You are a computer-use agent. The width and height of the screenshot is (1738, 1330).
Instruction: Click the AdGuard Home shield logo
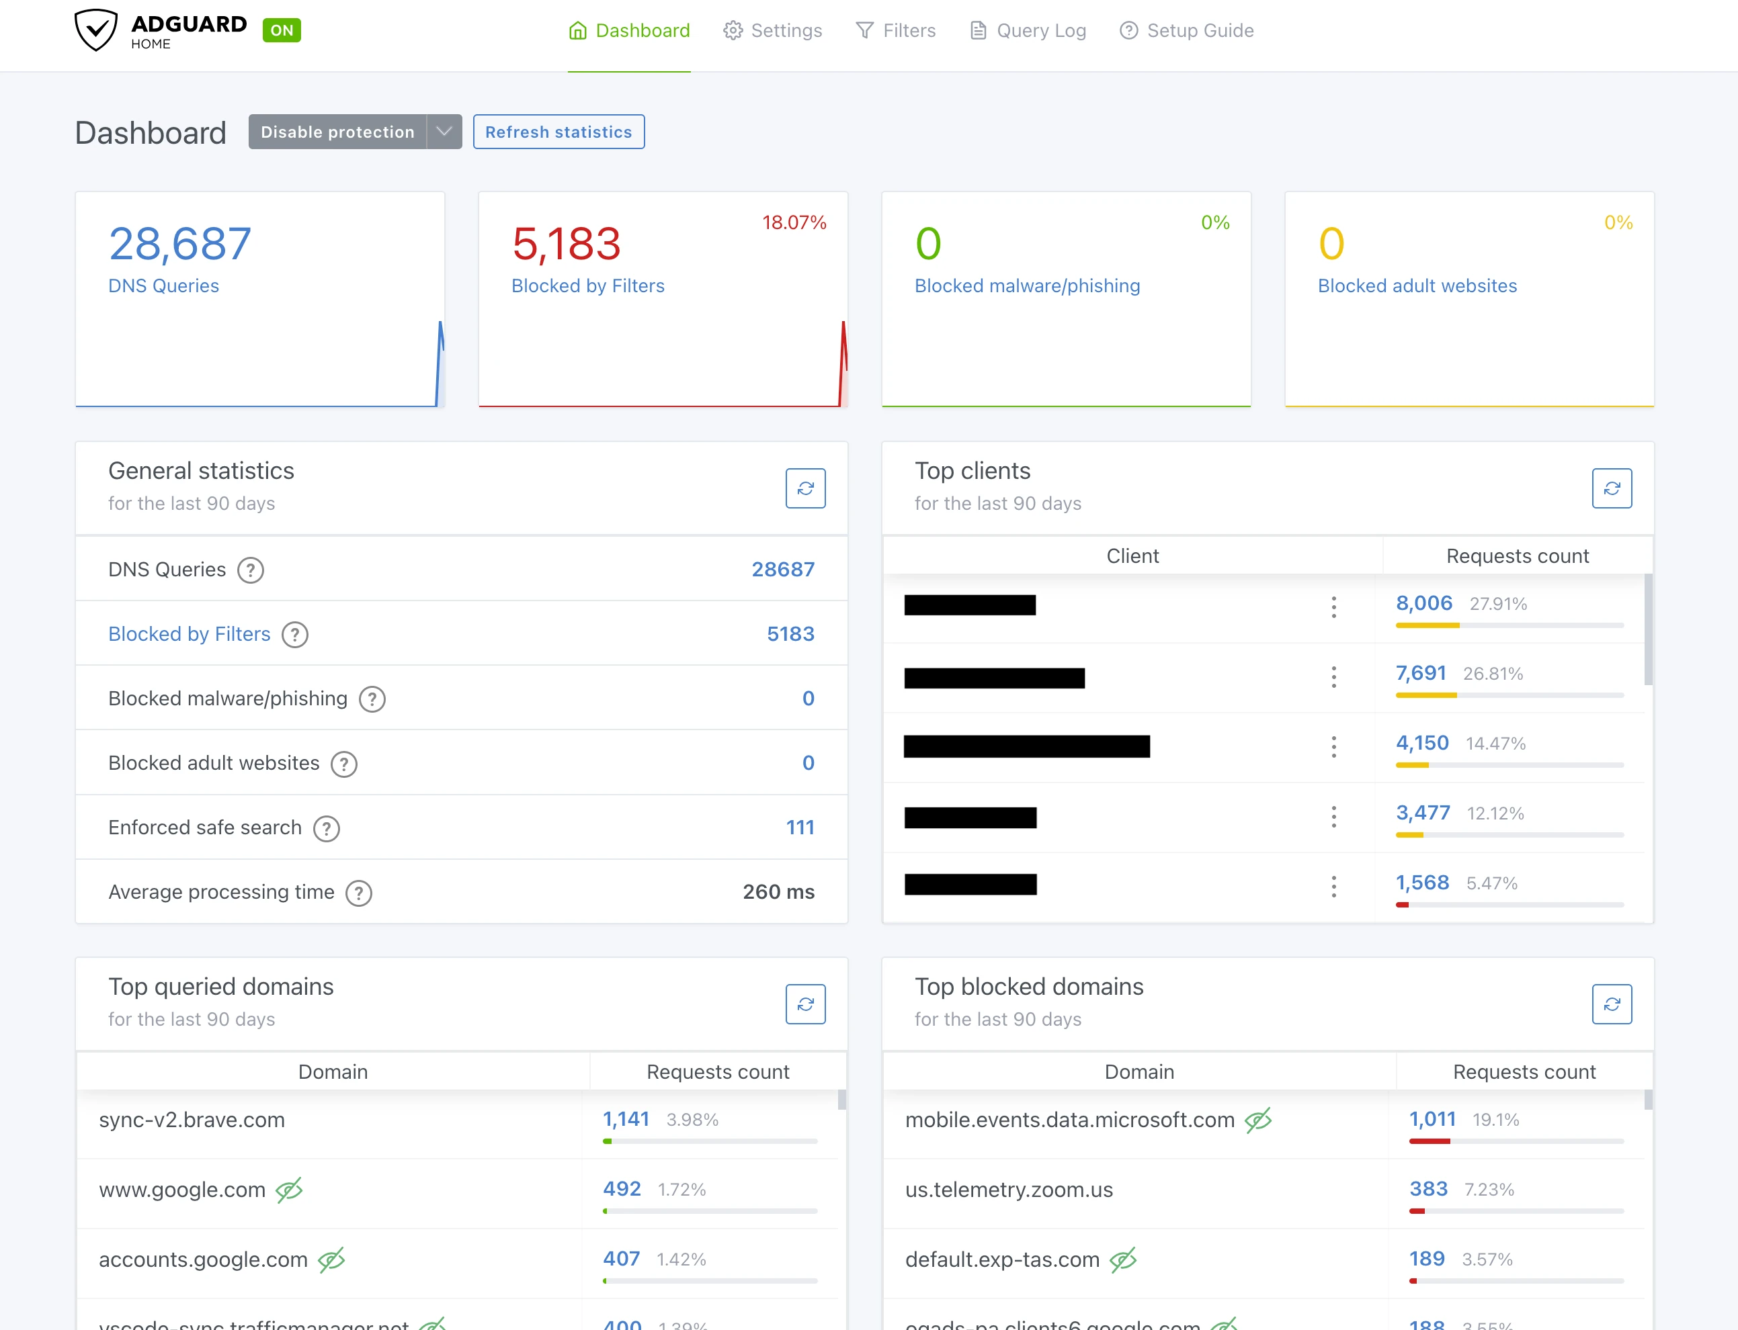(x=96, y=30)
